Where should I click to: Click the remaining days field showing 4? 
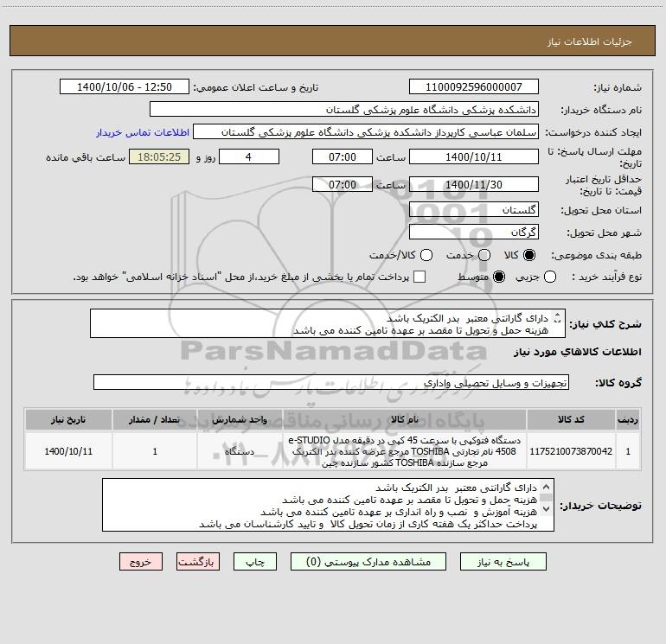point(249,156)
